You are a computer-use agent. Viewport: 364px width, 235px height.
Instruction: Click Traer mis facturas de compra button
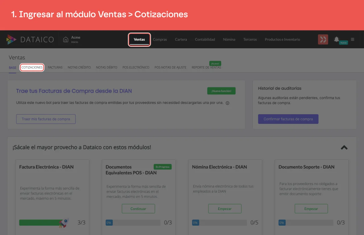[x=46, y=119]
